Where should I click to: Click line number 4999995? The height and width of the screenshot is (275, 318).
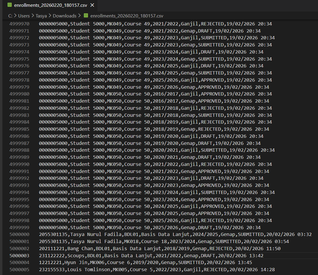[19, 199]
